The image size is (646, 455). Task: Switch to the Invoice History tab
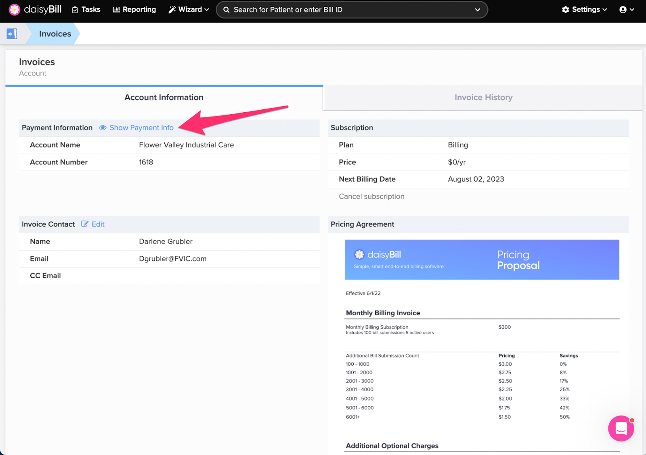point(483,97)
